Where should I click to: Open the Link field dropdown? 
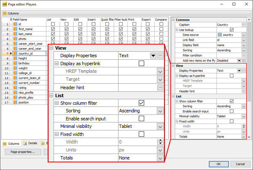(244, 40)
